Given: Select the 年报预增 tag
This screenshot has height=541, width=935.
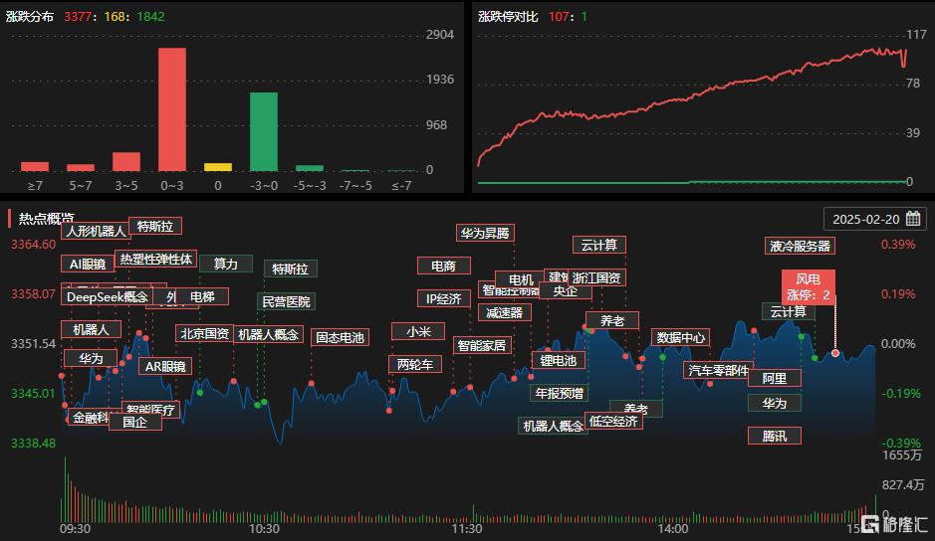Looking at the screenshot, I should (x=559, y=393).
